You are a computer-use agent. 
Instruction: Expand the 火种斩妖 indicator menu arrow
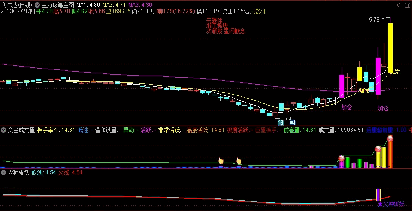(4, 172)
